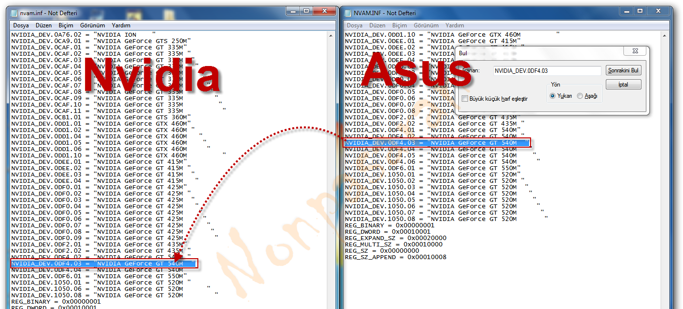
Task: Enable Büyük küçük harf eşleştir checkbox
Action: tap(465, 99)
